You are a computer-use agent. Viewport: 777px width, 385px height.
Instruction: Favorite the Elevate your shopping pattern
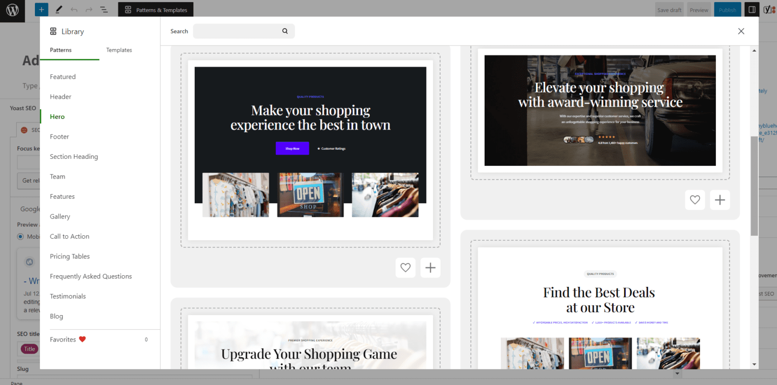695,200
